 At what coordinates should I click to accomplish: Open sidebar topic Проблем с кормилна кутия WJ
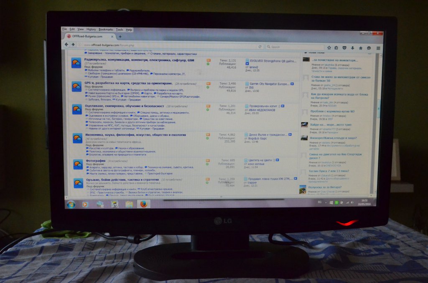[332, 111]
